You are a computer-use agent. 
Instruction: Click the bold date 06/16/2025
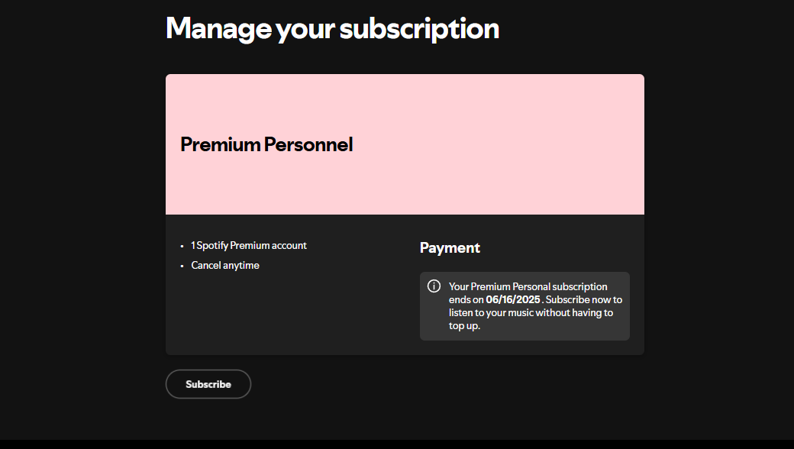coord(513,299)
